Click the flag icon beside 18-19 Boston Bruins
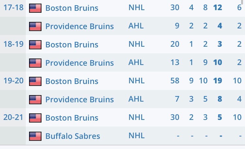245x149 pixels. click(x=35, y=44)
